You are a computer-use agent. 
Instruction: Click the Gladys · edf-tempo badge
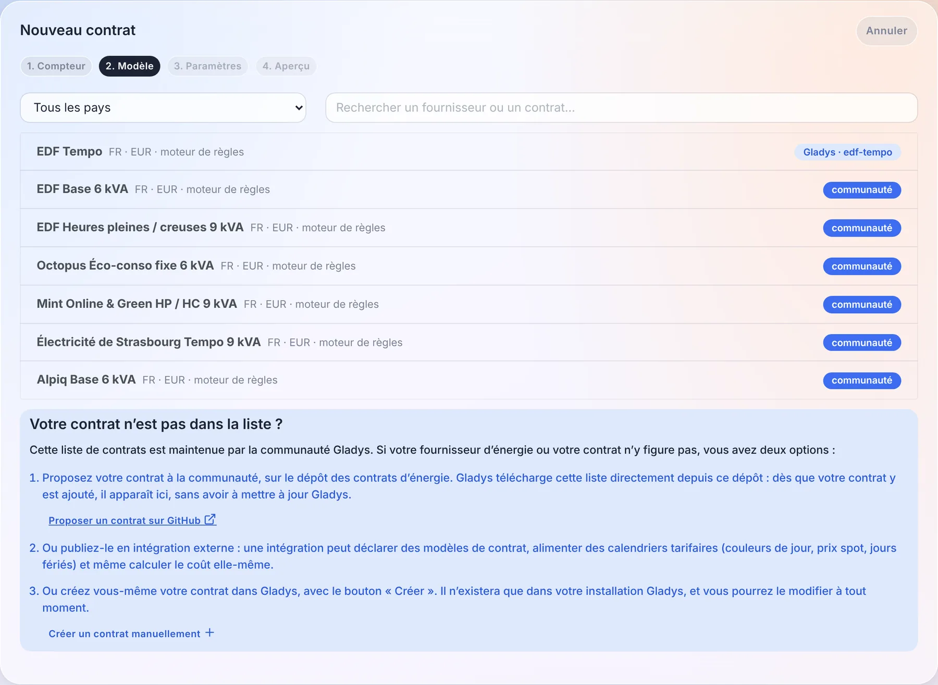tap(848, 152)
